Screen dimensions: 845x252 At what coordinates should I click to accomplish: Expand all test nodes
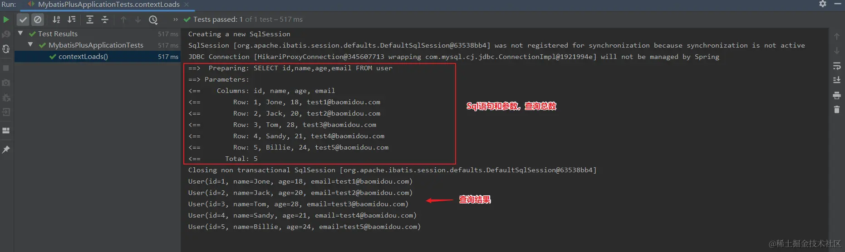coord(90,19)
